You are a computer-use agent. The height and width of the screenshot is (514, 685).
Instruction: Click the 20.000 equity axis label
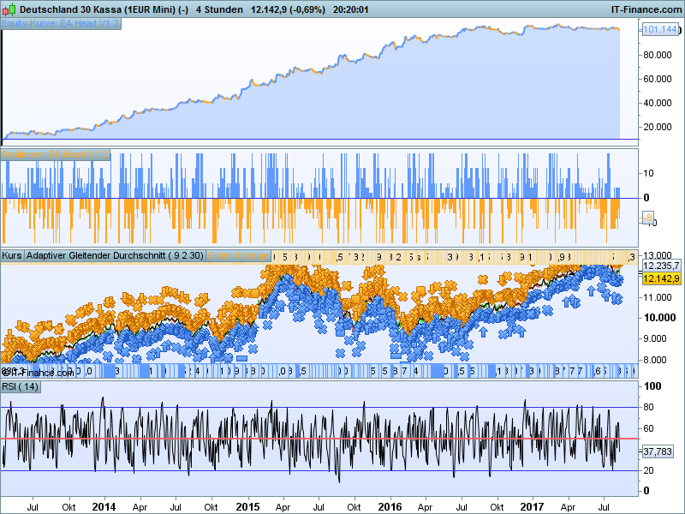pos(658,127)
